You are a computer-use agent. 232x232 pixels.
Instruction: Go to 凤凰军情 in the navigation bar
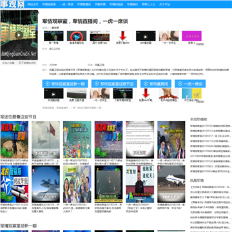tap(100, 5)
